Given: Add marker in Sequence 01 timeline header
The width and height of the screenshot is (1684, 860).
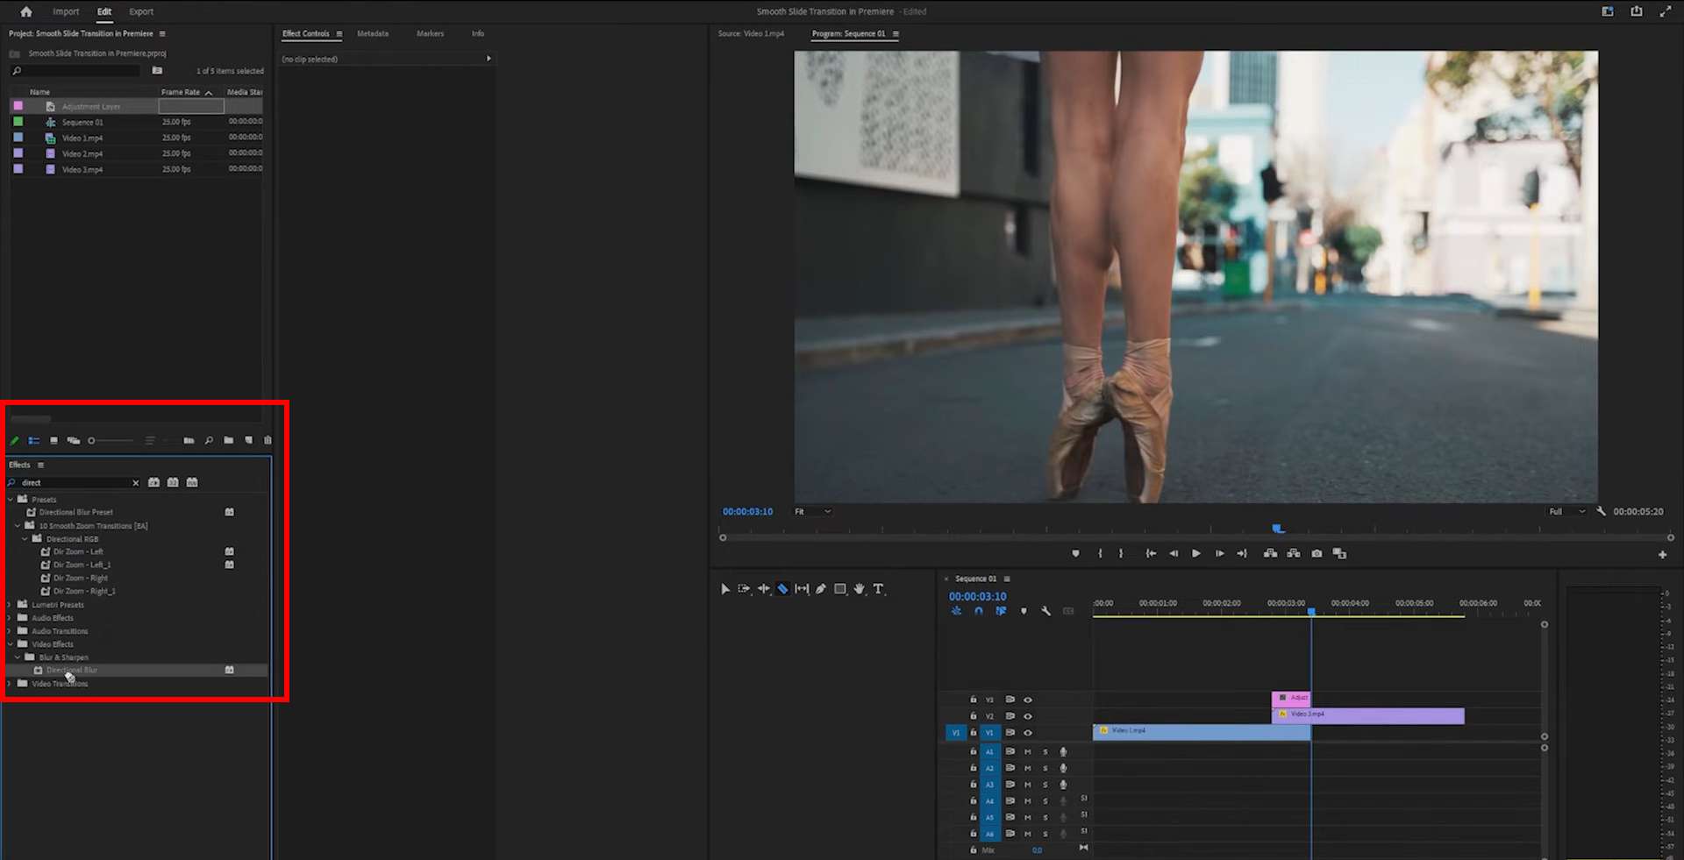Looking at the screenshot, I should [x=1024, y=611].
